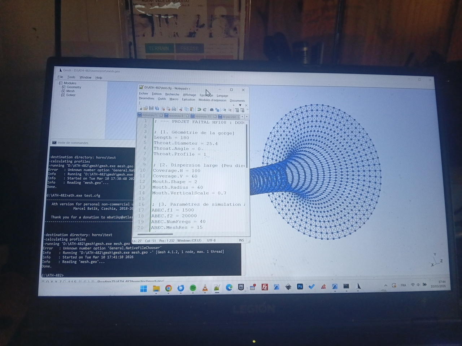Click the Cut scissors icon in Notepad++
This screenshot has height=346, width=462.
pos(181,109)
